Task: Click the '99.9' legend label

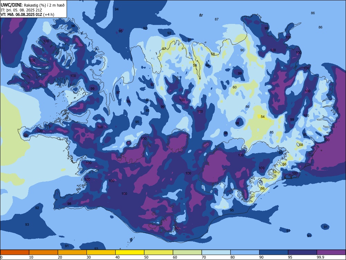Action: click(320, 257)
